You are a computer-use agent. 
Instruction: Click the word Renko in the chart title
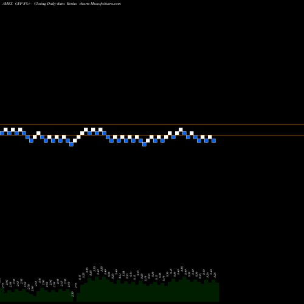[x=72, y=4]
